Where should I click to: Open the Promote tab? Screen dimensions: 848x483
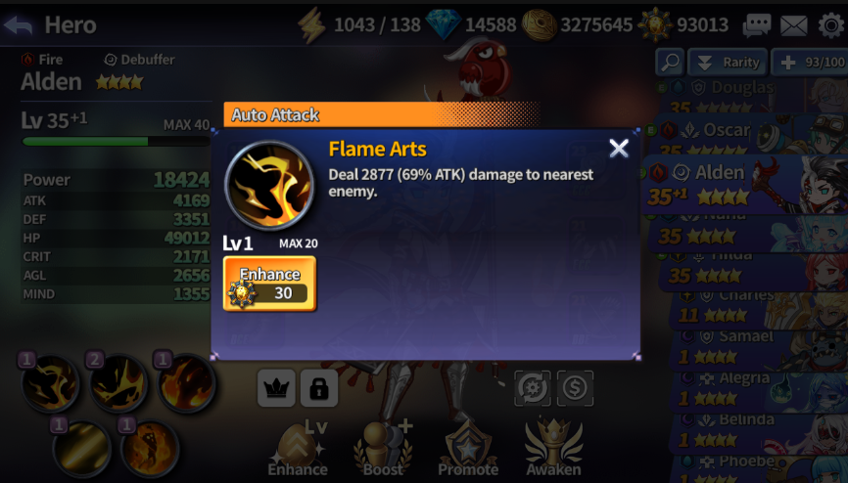point(468,448)
